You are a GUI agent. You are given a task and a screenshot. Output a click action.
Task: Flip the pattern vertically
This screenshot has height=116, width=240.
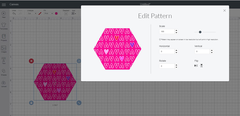click(202, 66)
